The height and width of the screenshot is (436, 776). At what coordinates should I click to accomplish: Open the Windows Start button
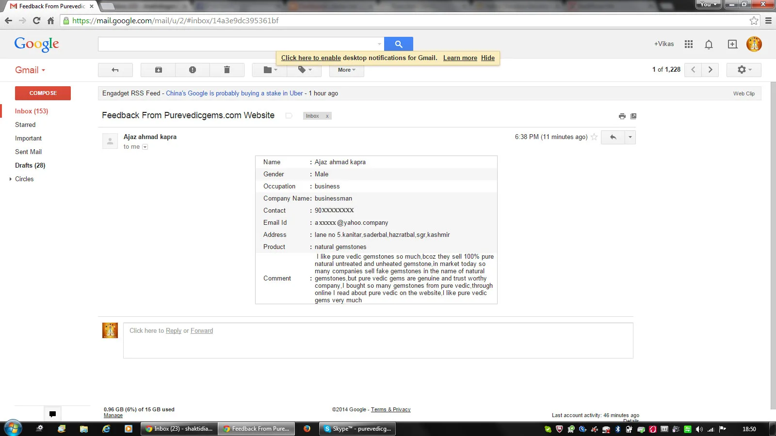coord(13,429)
